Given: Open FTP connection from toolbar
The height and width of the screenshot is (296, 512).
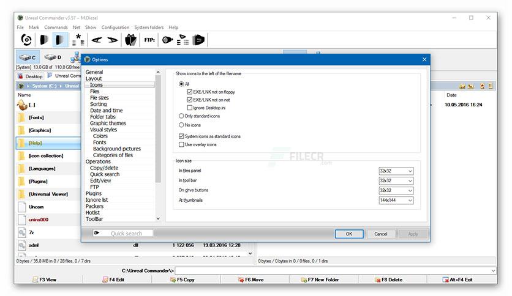Looking at the screenshot, I should (x=149, y=40).
